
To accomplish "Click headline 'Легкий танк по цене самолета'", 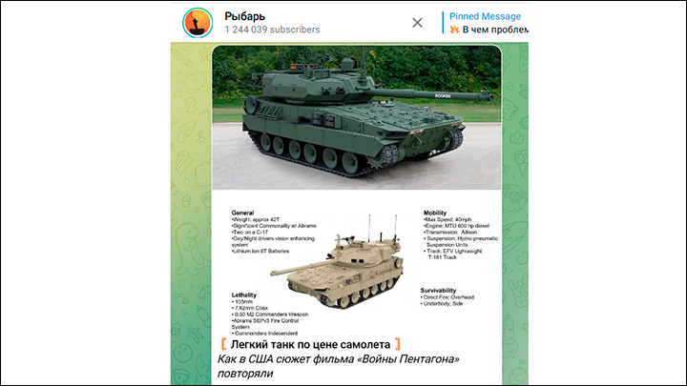I will pyautogui.click(x=311, y=344).
